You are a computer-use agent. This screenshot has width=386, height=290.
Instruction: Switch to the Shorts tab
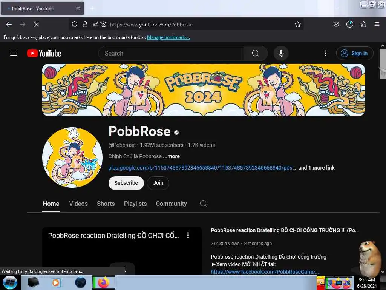pyautogui.click(x=106, y=204)
